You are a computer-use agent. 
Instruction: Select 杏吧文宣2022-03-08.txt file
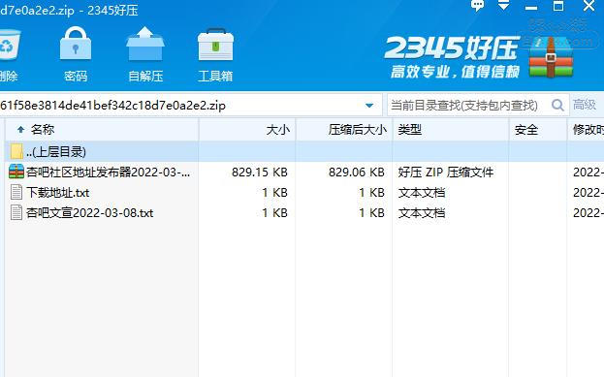pyautogui.click(x=90, y=213)
